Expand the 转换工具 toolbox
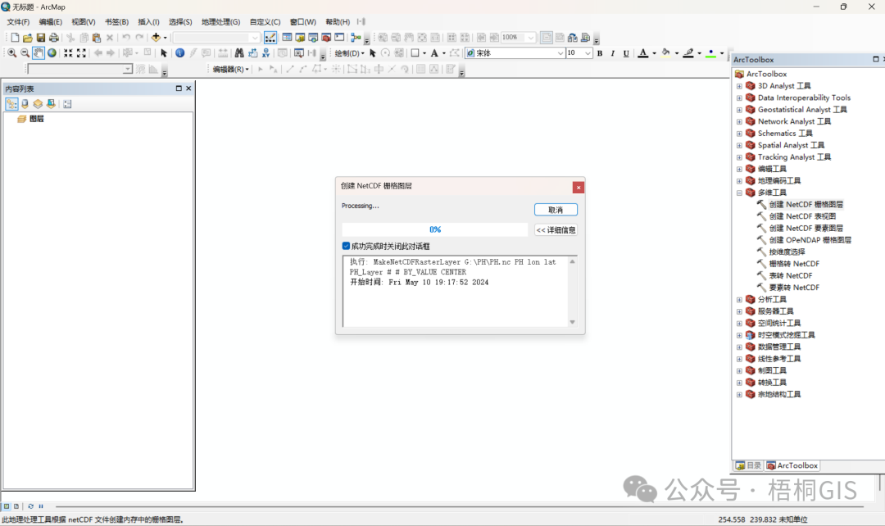 pyautogui.click(x=739, y=382)
